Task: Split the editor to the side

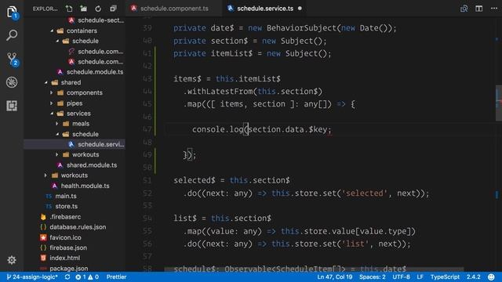Action: pos(479,9)
